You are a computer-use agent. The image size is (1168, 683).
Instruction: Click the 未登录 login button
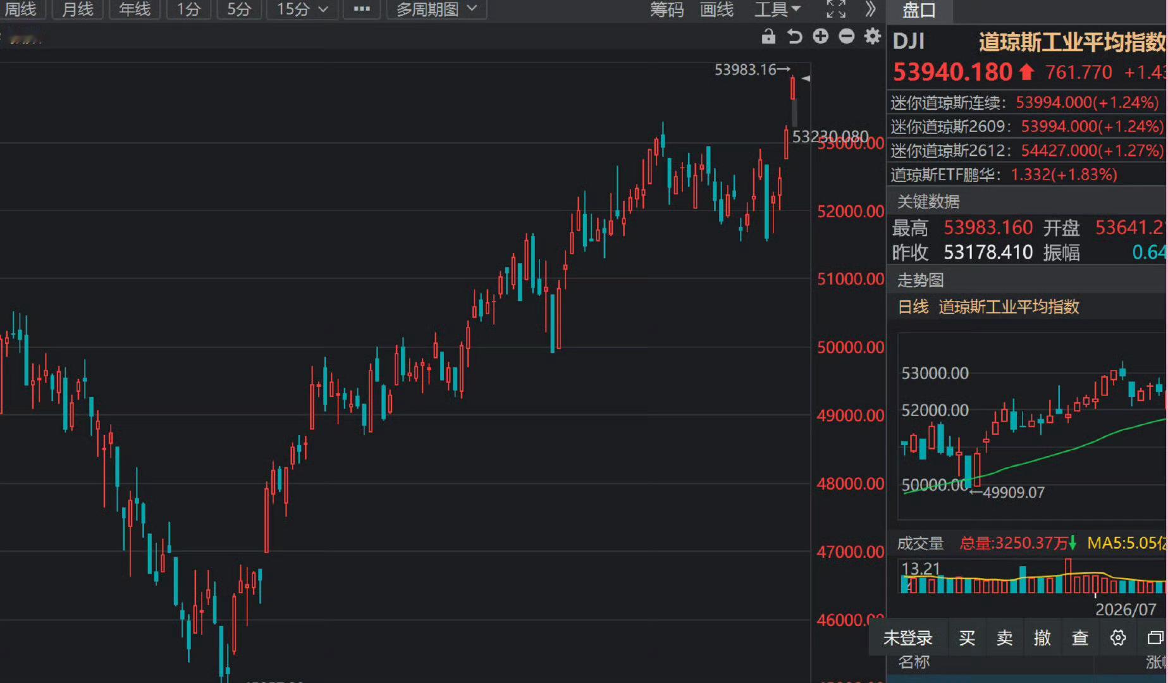(908, 637)
